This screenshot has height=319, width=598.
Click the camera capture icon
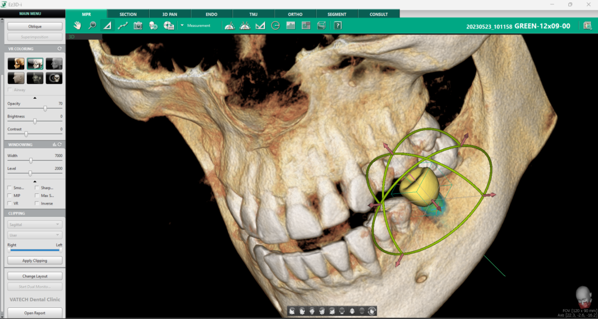coord(138,26)
